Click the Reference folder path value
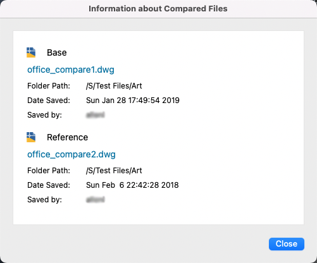Image resolution: width=317 pixels, height=263 pixels. tap(114, 171)
